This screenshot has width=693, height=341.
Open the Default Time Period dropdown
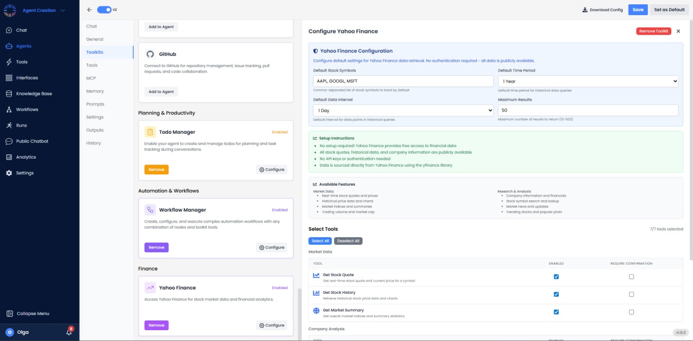pyautogui.click(x=588, y=81)
